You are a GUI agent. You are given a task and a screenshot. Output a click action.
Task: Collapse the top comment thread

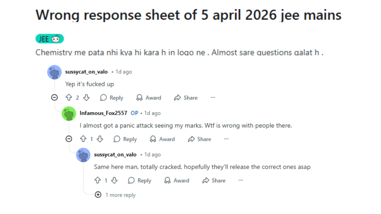point(54,98)
